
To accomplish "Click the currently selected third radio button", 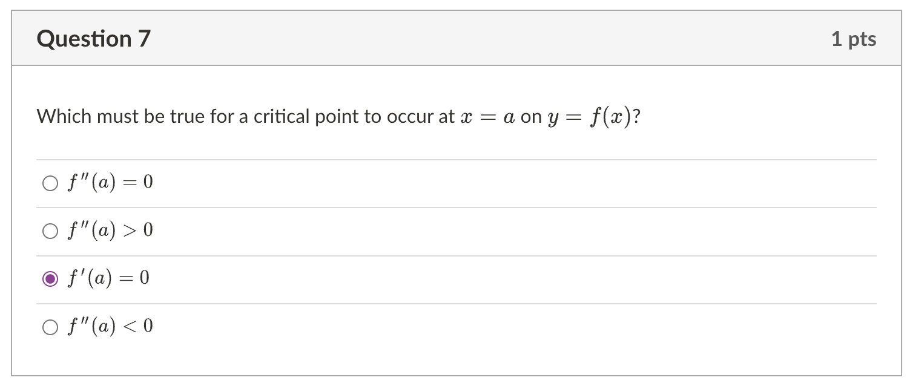I will point(50,278).
